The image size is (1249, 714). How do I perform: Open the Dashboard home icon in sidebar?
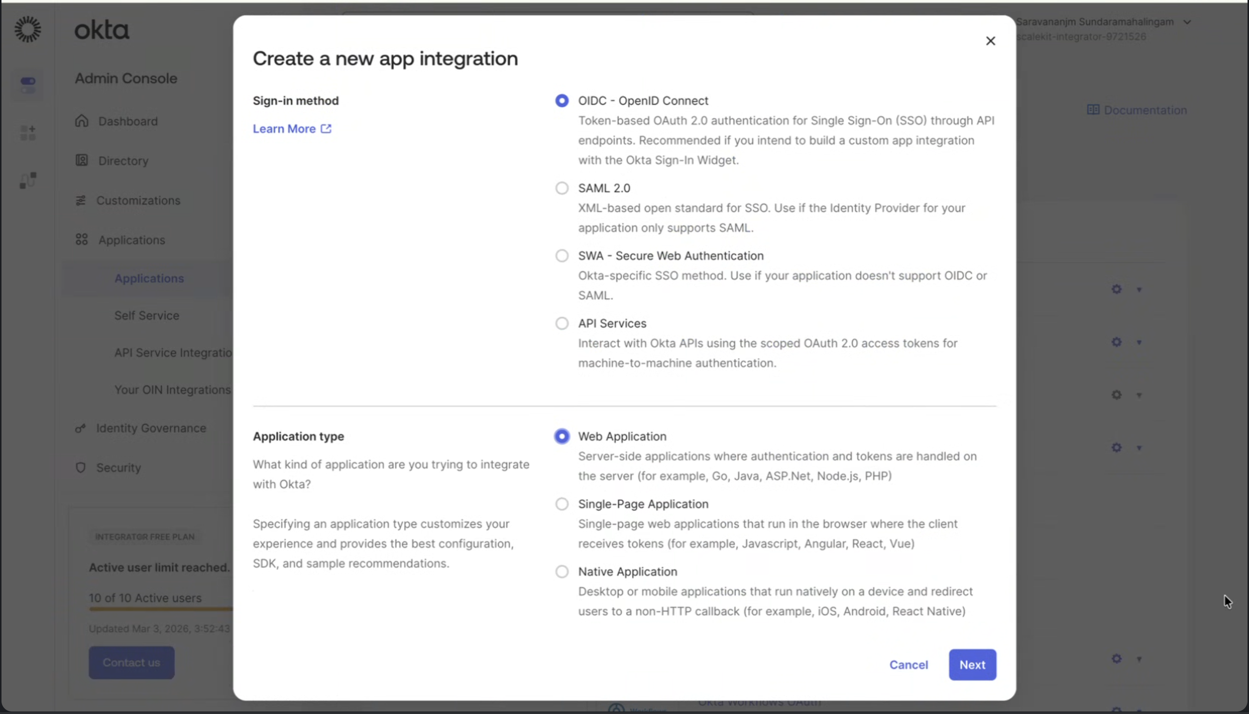[82, 121]
